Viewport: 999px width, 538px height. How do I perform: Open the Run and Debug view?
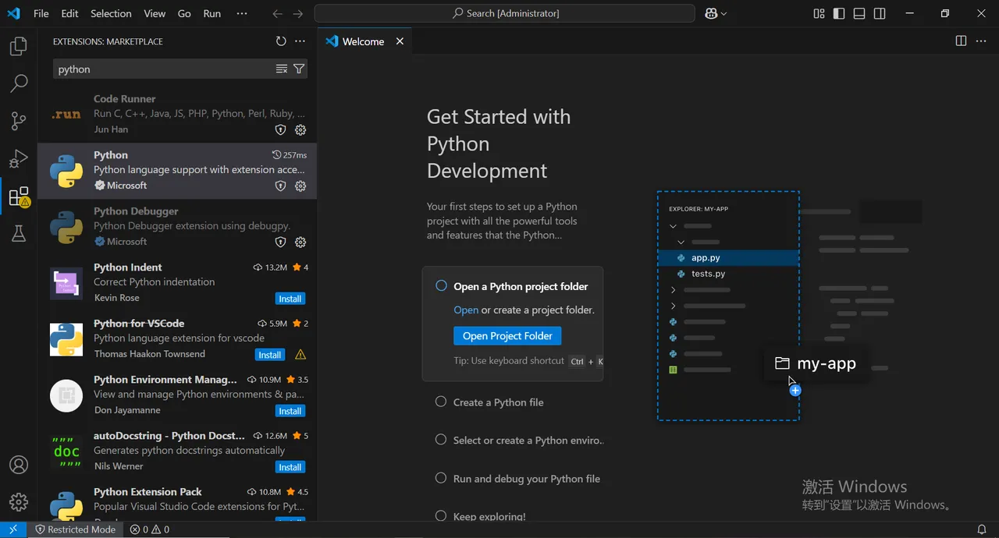coord(19,158)
